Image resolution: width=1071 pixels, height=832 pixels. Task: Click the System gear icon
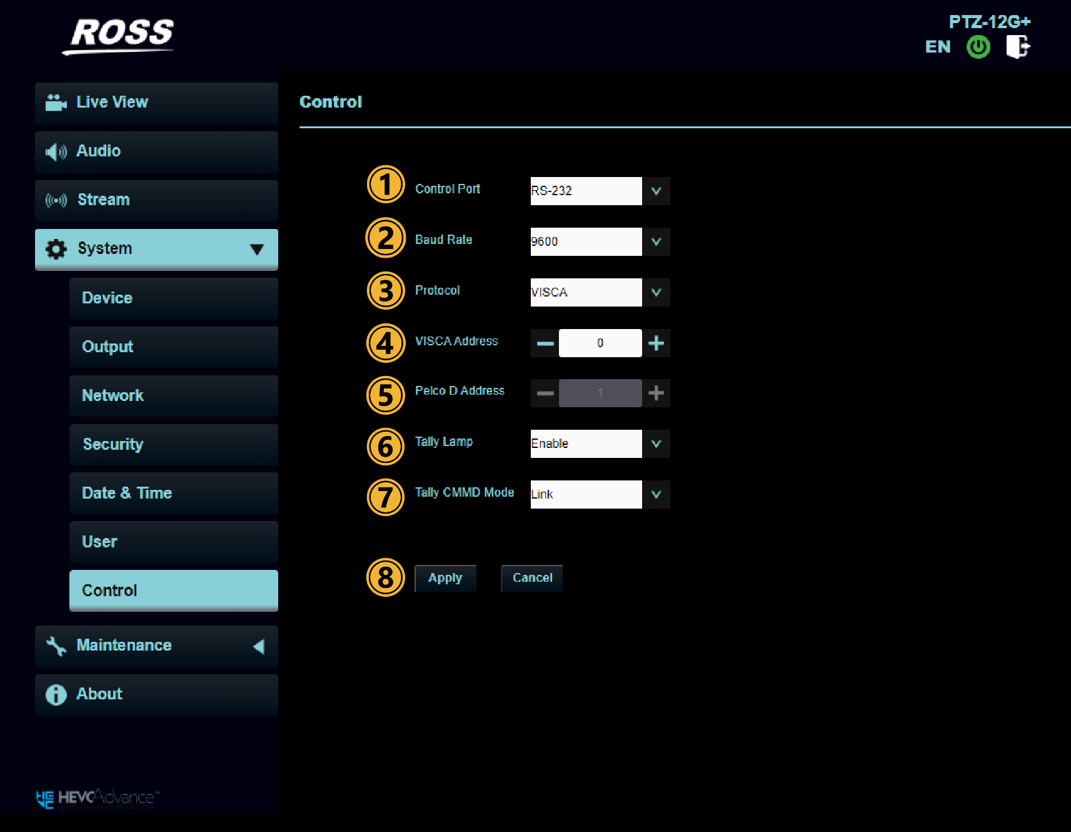[x=56, y=249]
